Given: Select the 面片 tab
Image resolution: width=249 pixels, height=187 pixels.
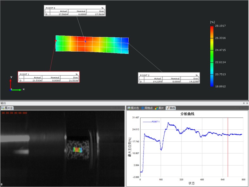Looking at the screenshot, I should [159, 108].
